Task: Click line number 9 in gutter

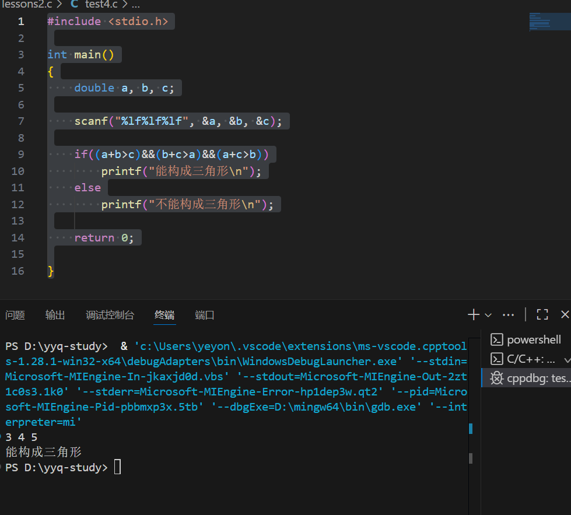Action: 21,155
